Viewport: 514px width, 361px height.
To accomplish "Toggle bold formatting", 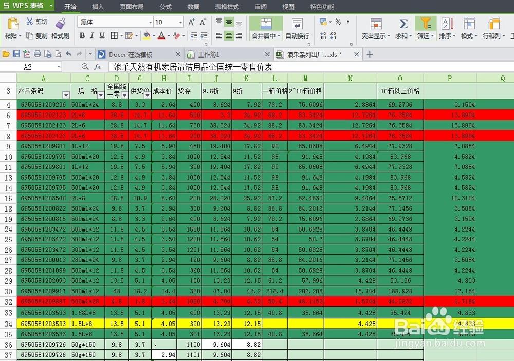I will tap(82, 35).
